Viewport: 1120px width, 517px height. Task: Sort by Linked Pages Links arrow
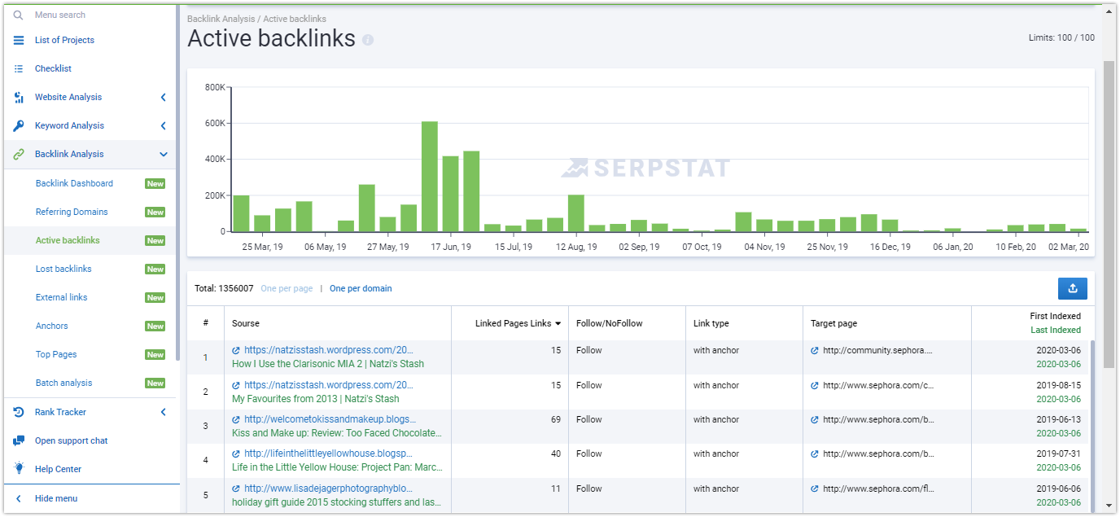(x=558, y=324)
